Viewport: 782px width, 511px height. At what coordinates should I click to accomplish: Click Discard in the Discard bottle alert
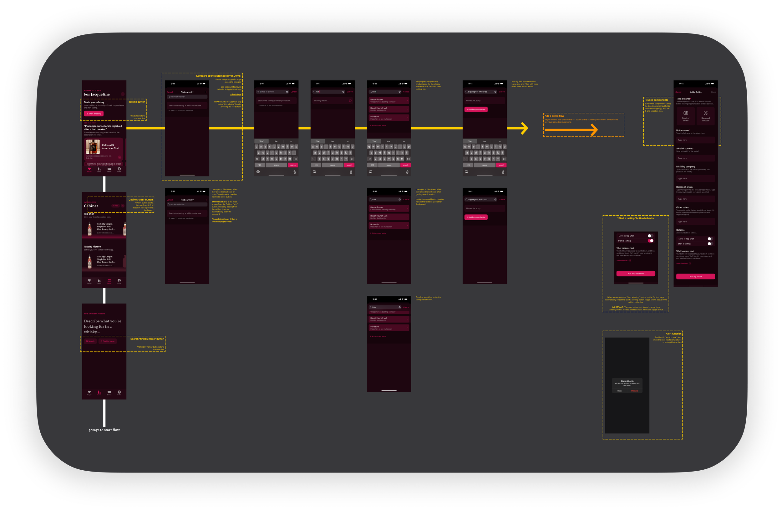pyautogui.click(x=634, y=391)
